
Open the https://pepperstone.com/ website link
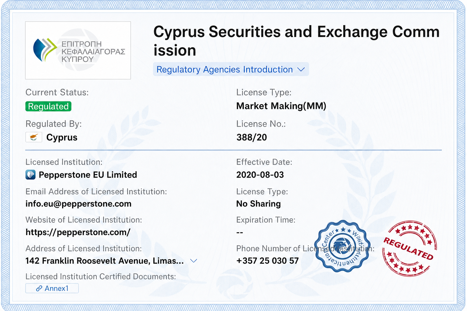(x=78, y=232)
